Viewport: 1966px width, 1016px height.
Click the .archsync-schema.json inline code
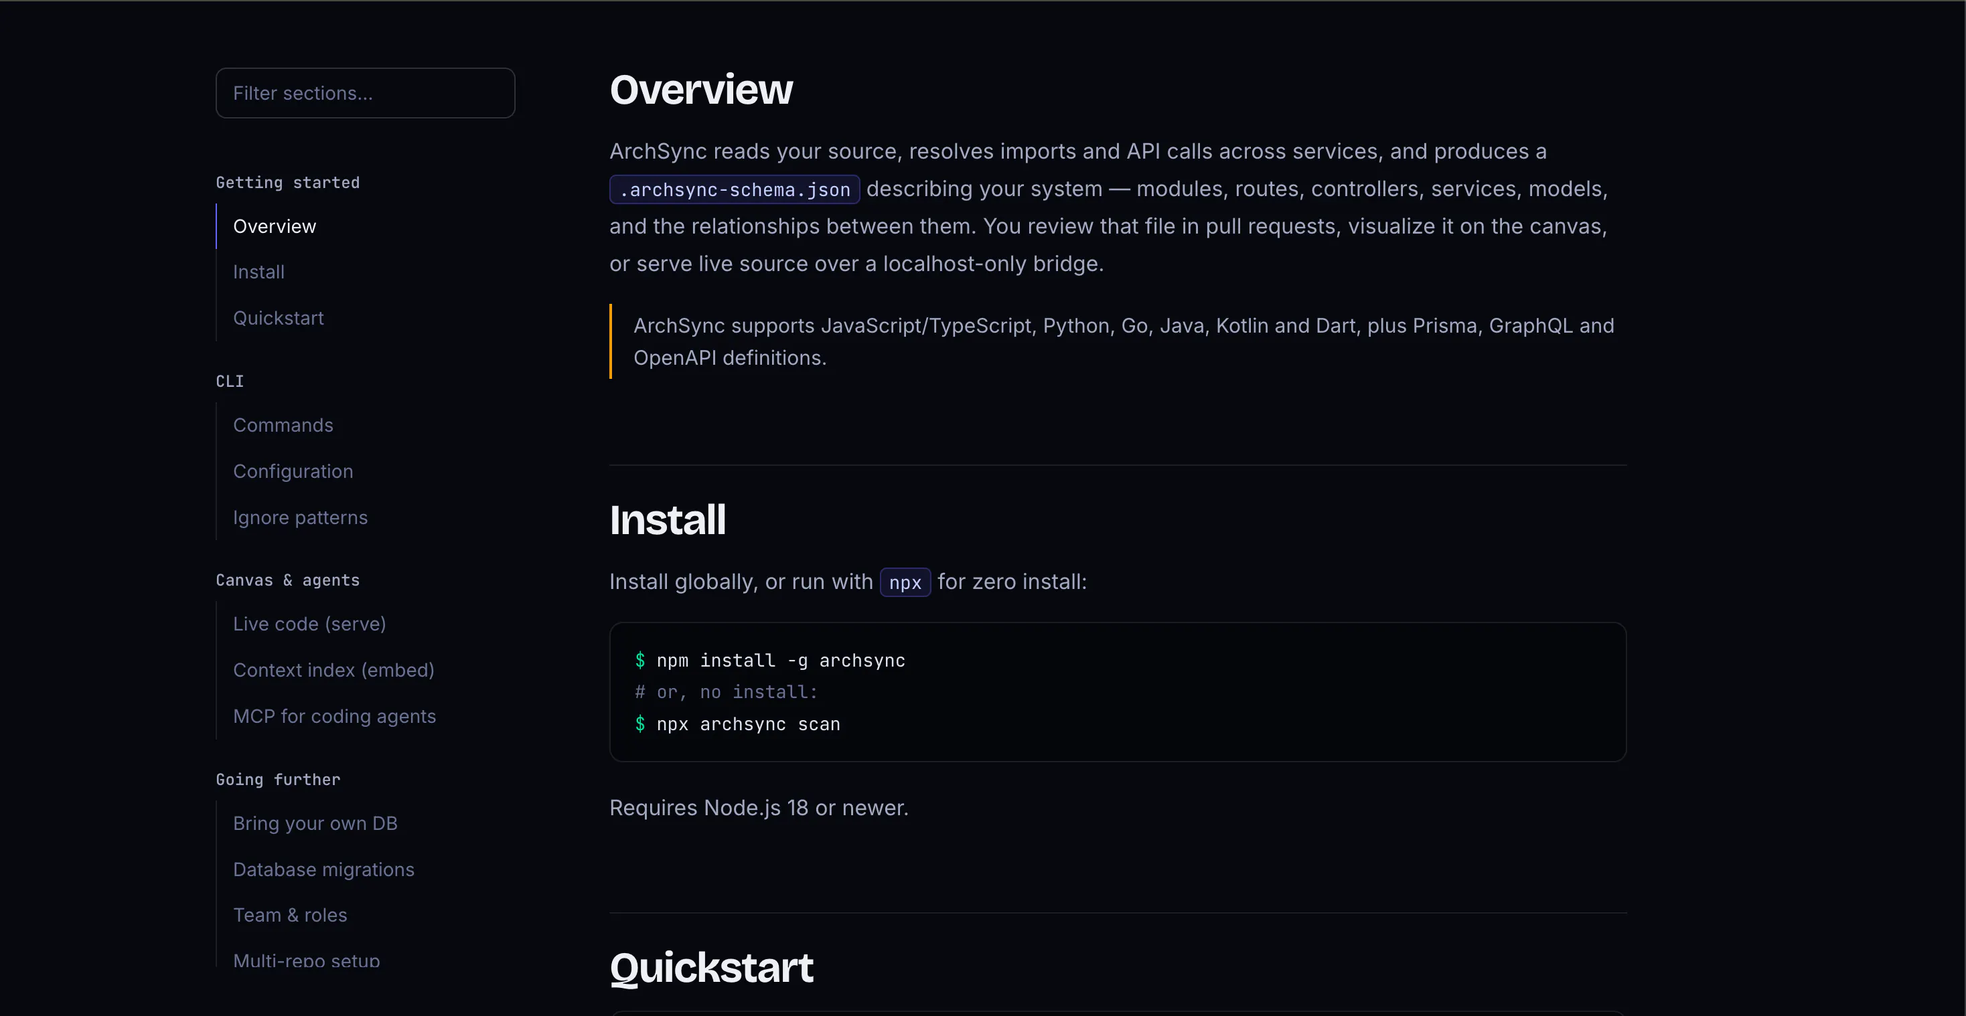click(x=734, y=189)
